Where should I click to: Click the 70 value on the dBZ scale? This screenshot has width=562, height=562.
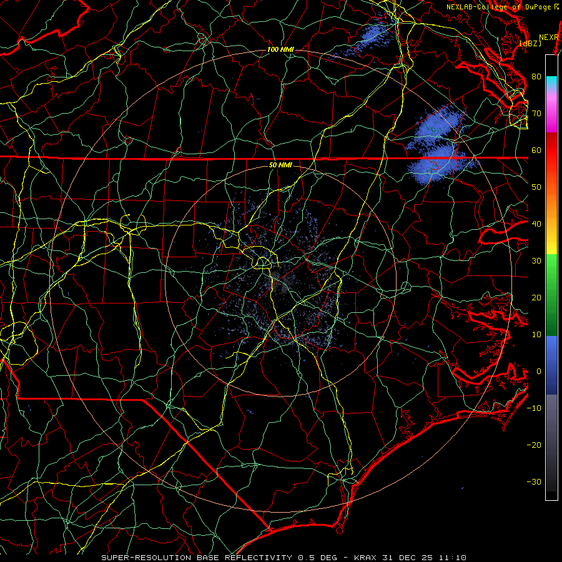pyautogui.click(x=536, y=114)
